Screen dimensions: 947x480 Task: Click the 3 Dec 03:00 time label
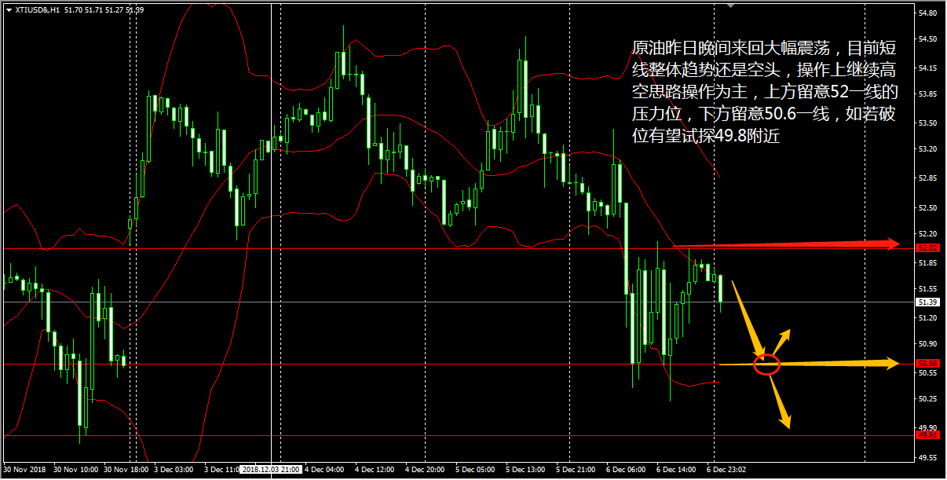click(174, 470)
